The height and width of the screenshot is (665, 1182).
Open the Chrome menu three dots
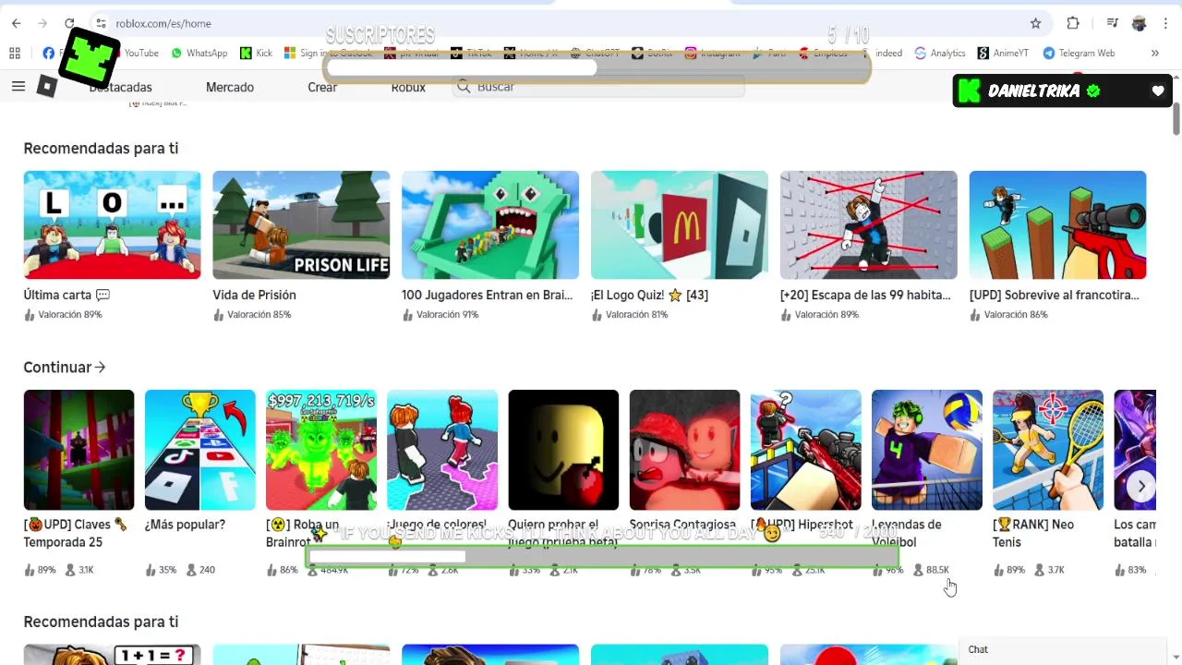(x=1165, y=23)
